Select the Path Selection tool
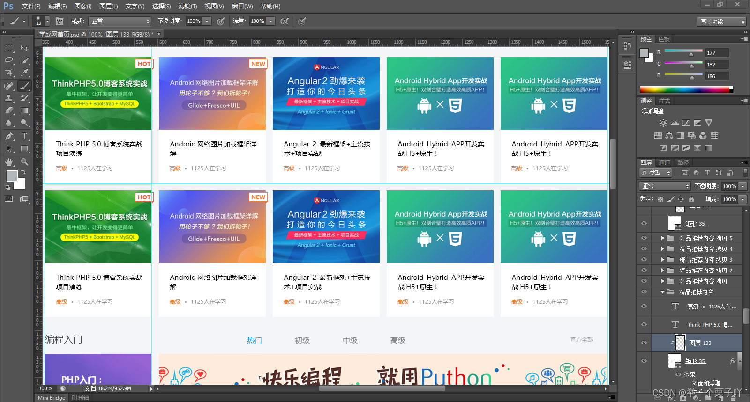The width and height of the screenshot is (750, 402). pos(9,148)
